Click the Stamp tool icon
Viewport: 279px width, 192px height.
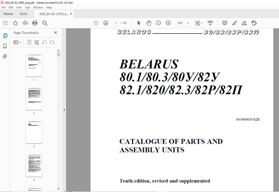click(254, 23)
